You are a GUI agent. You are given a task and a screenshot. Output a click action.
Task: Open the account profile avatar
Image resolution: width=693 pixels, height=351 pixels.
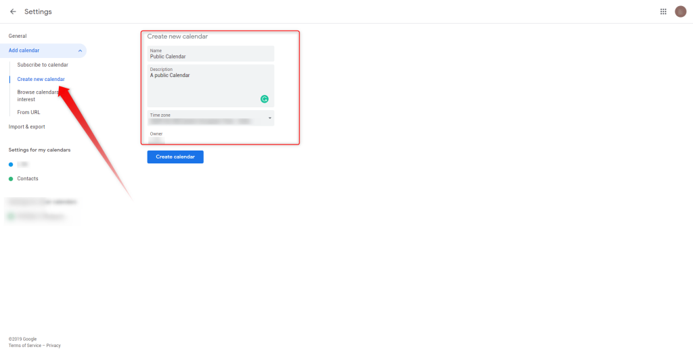(x=680, y=11)
